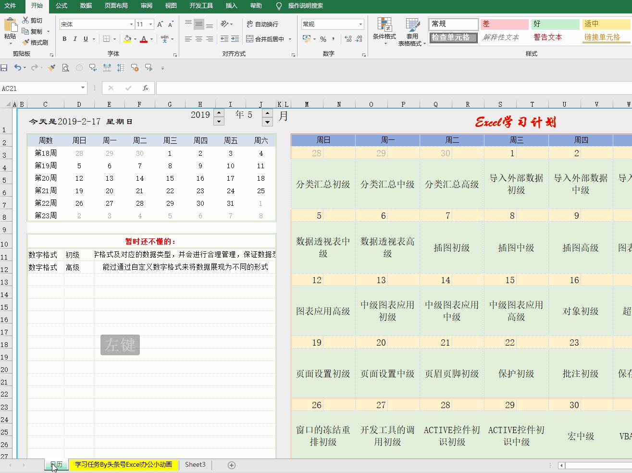Open the 宋体 font name dropdown
632x473 pixels.
[x=131, y=24]
